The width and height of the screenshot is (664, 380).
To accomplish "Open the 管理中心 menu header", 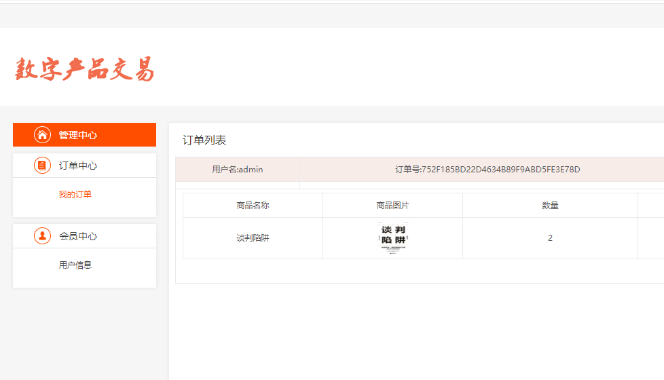I will [x=84, y=134].
